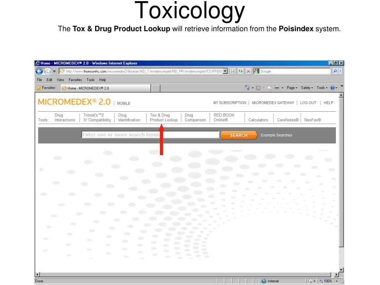Open the Help menu
380x285 pixels.
pyautogui.click(x=102, y=80)
